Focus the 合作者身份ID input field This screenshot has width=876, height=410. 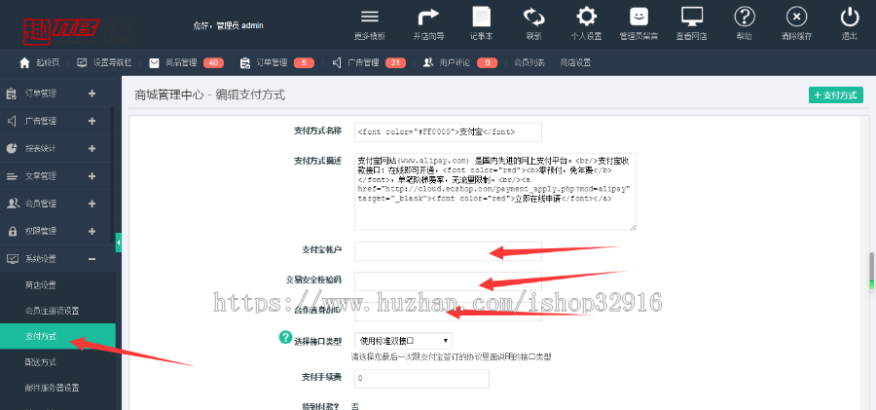(448, 311)
